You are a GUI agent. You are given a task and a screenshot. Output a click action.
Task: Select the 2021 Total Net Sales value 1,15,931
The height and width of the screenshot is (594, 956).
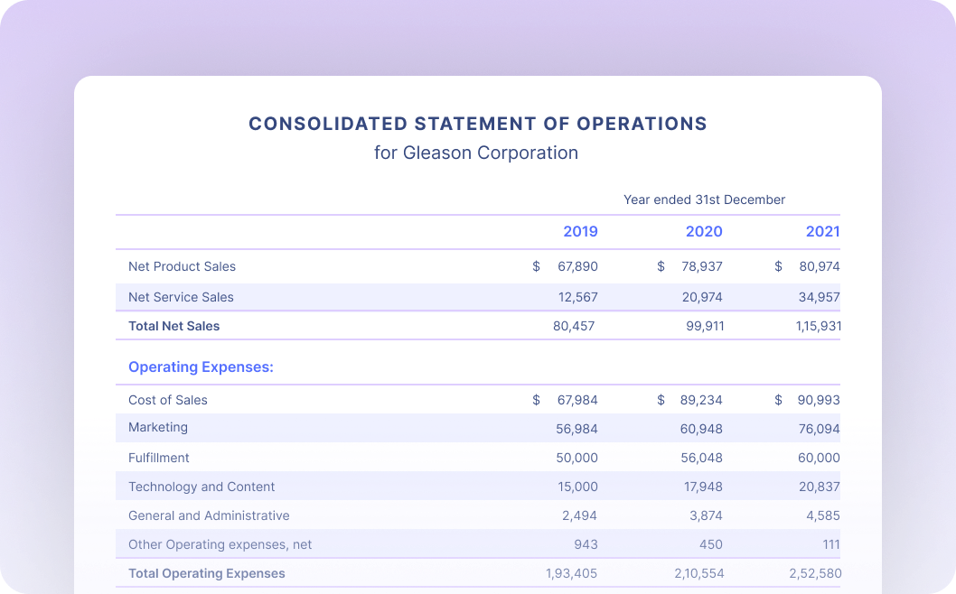pyautogui.click(x=817, y=326)
